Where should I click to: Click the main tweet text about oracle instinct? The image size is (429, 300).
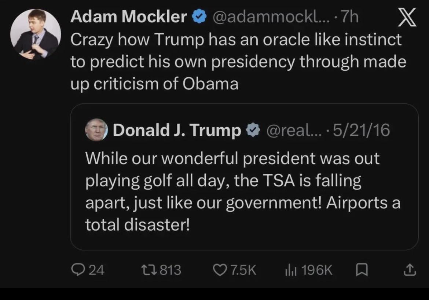236,62
